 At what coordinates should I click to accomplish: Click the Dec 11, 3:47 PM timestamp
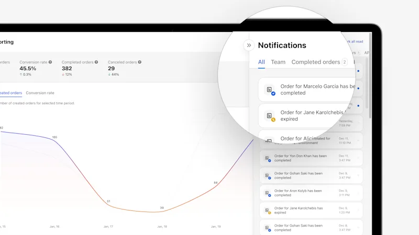click(345, 158)
